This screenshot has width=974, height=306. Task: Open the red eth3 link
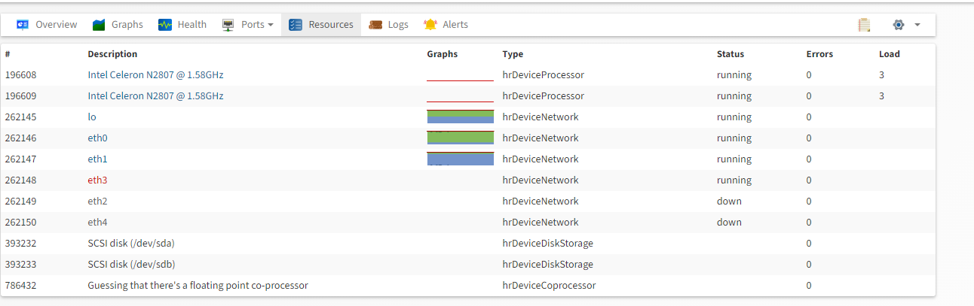(98, 180)
